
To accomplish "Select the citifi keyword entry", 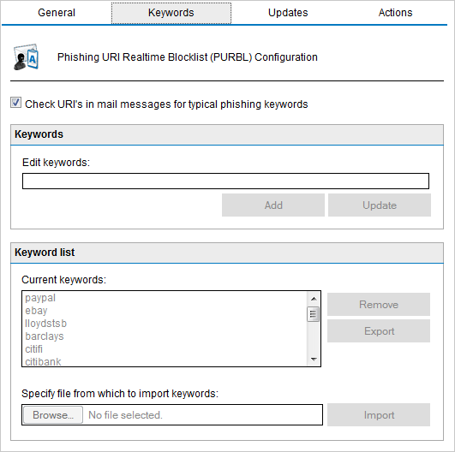I will click(33, 349).
